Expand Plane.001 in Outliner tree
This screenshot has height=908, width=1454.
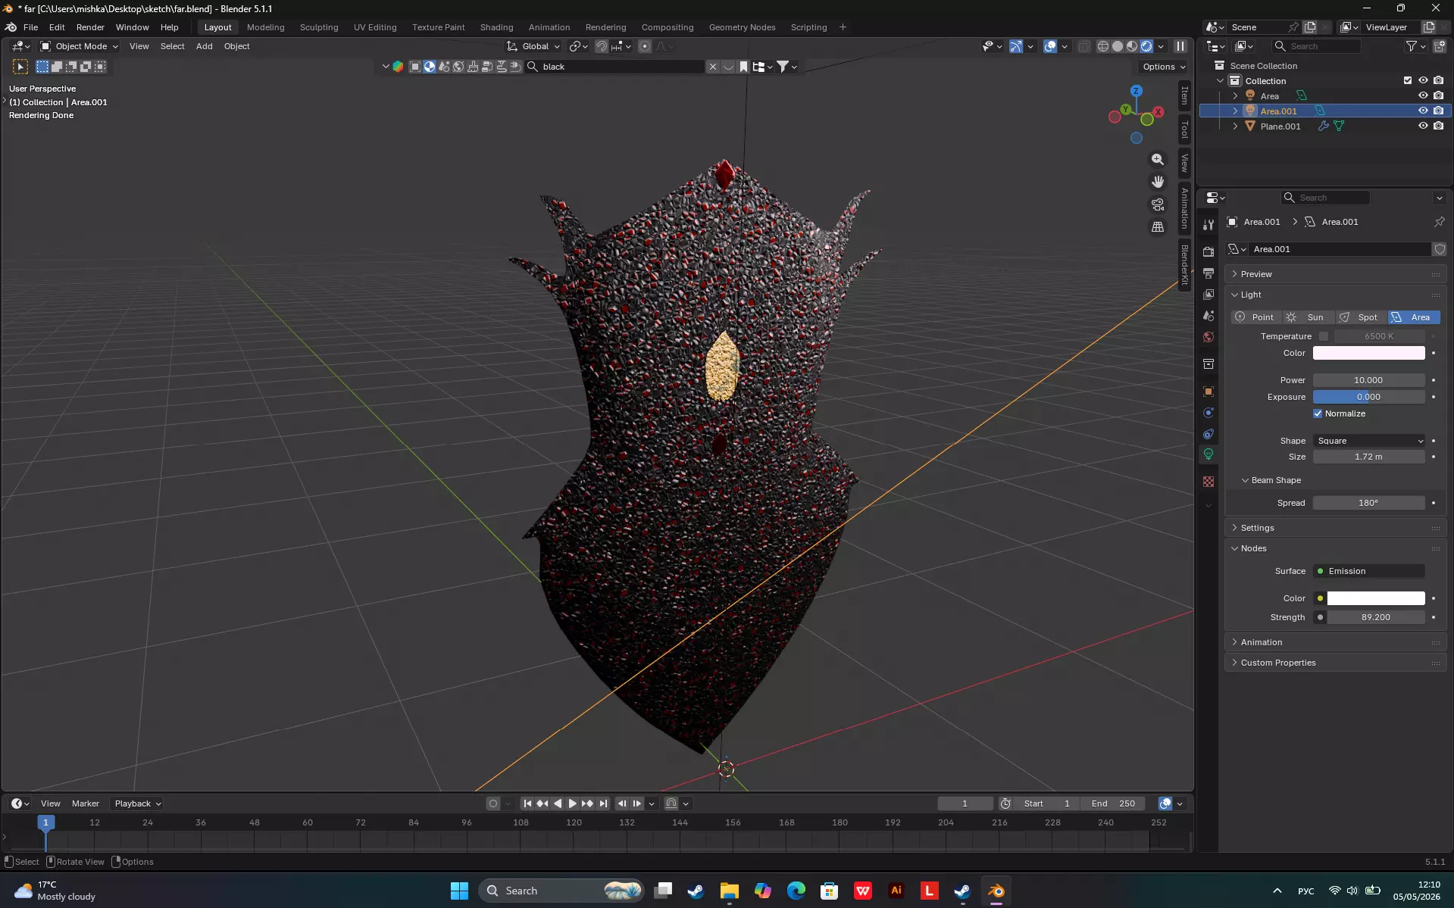coord(1235,126)
